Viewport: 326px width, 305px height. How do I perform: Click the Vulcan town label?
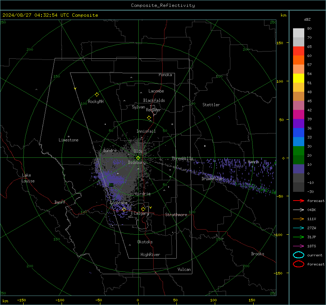tap(184, 269)
